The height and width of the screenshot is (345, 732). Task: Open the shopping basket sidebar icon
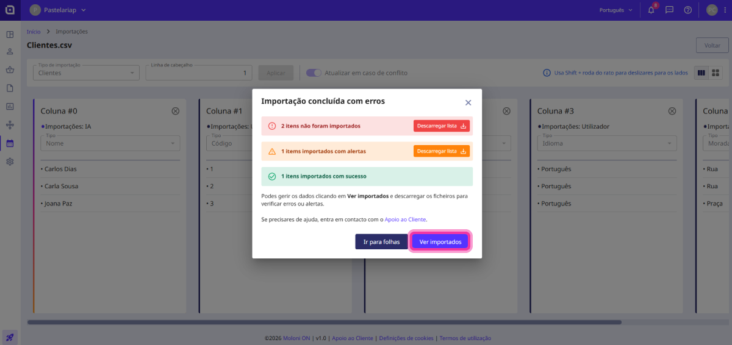[x=10, y=70]
